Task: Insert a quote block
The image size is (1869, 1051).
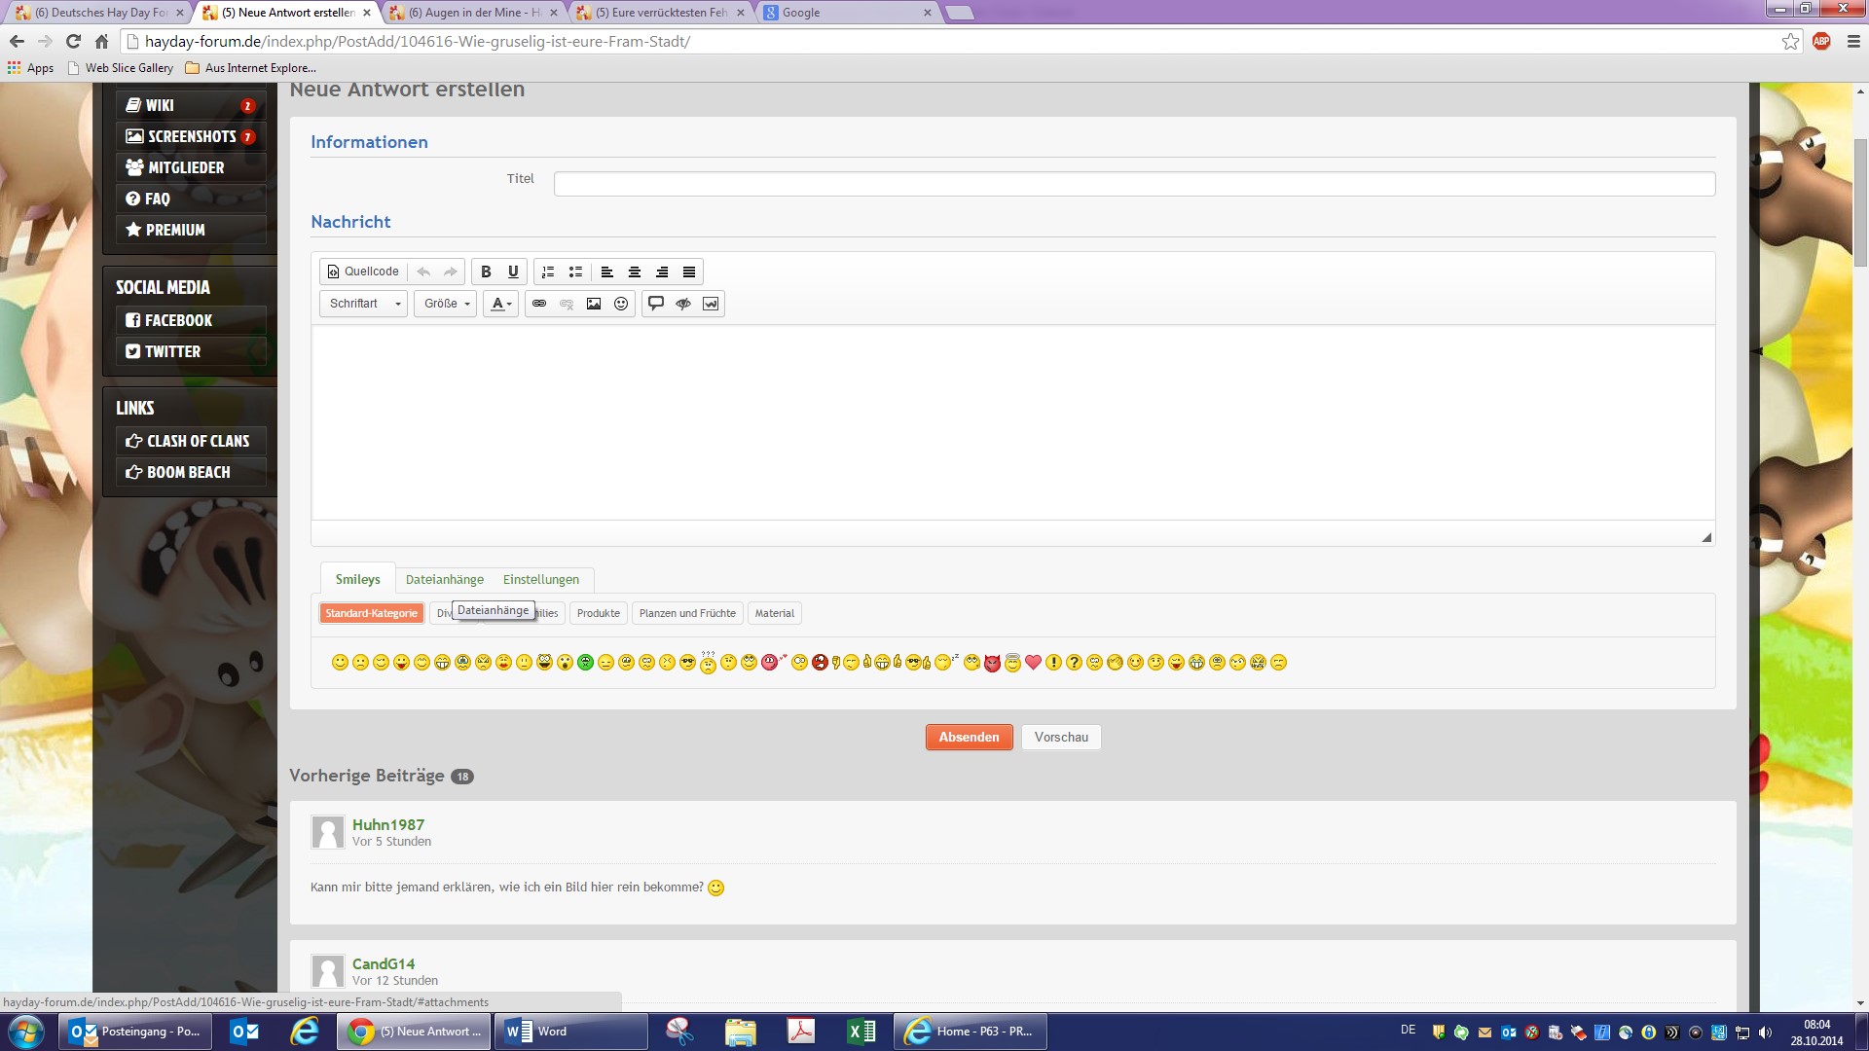Action: pos(656,304)
